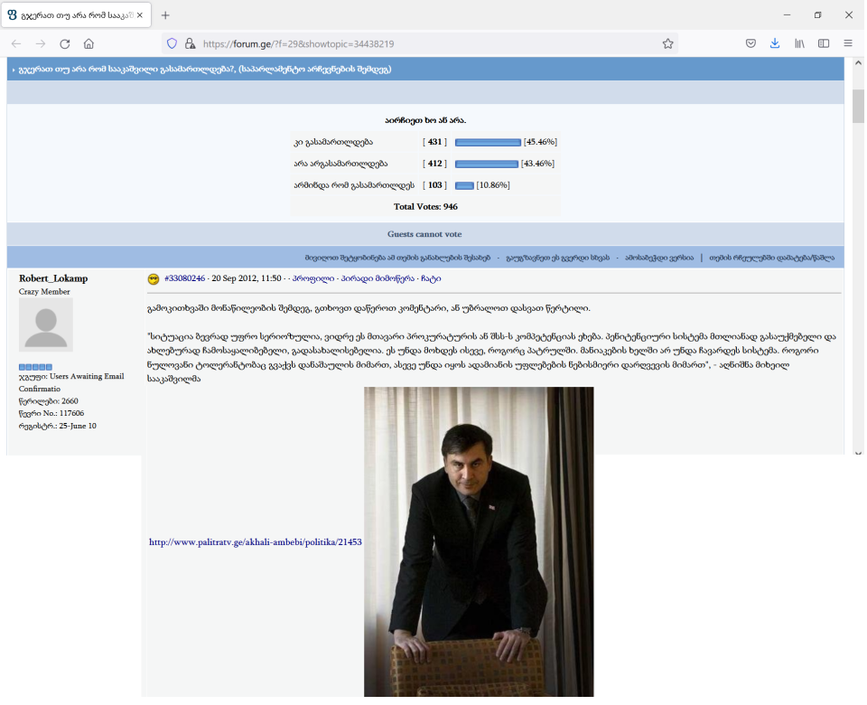867x705 pixels.
Task: Open a new tab with the plus button
Action: pos(164,15)
